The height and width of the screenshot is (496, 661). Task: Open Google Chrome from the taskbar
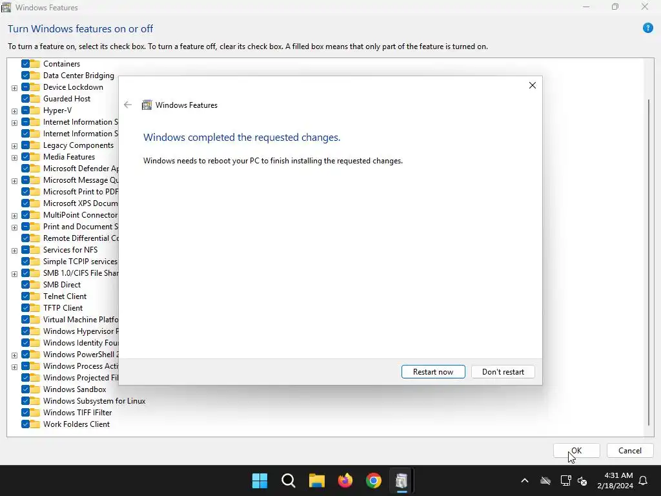pos(374,480)
